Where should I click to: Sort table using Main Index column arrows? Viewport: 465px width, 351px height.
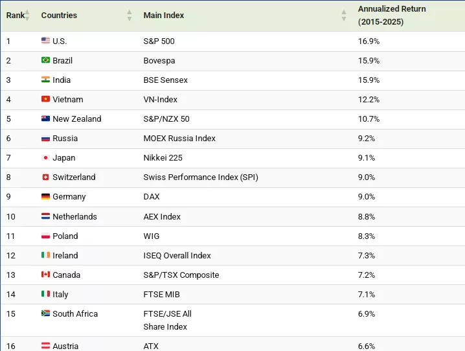344,15
